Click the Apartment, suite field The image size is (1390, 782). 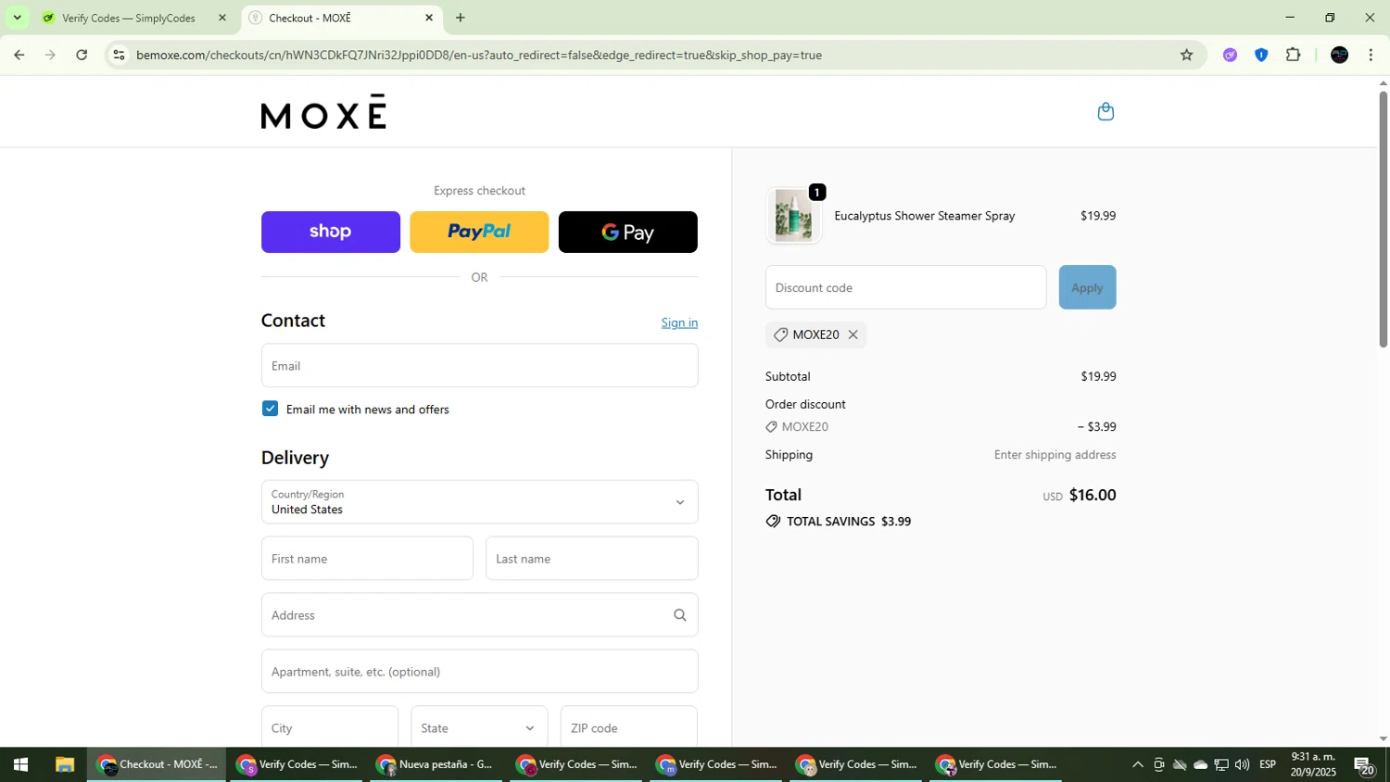coord(479,672)
